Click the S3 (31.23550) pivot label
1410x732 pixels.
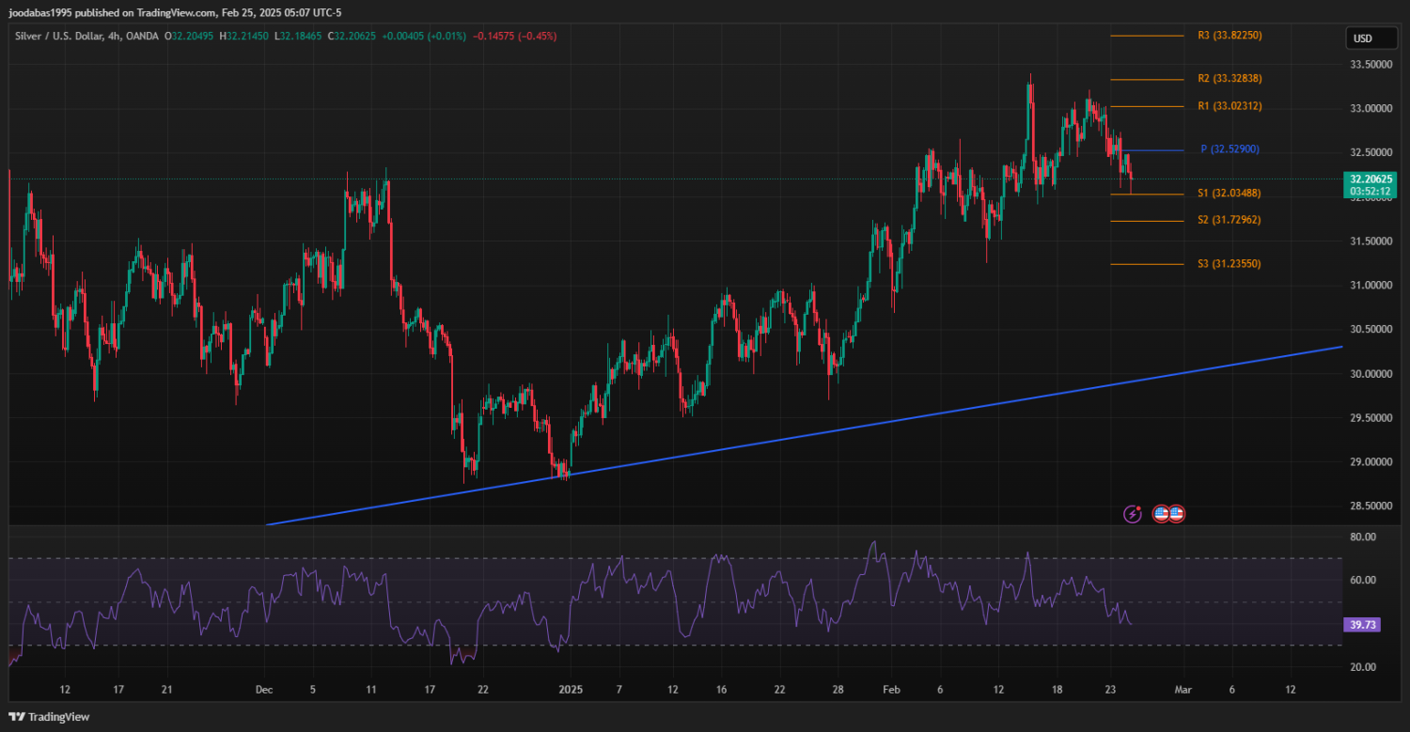tap(1230, 264)
